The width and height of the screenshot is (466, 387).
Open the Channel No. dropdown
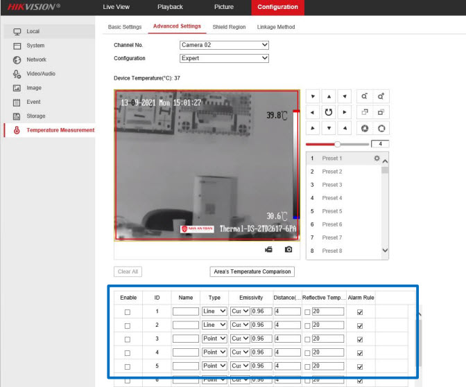tap(224, 45)
